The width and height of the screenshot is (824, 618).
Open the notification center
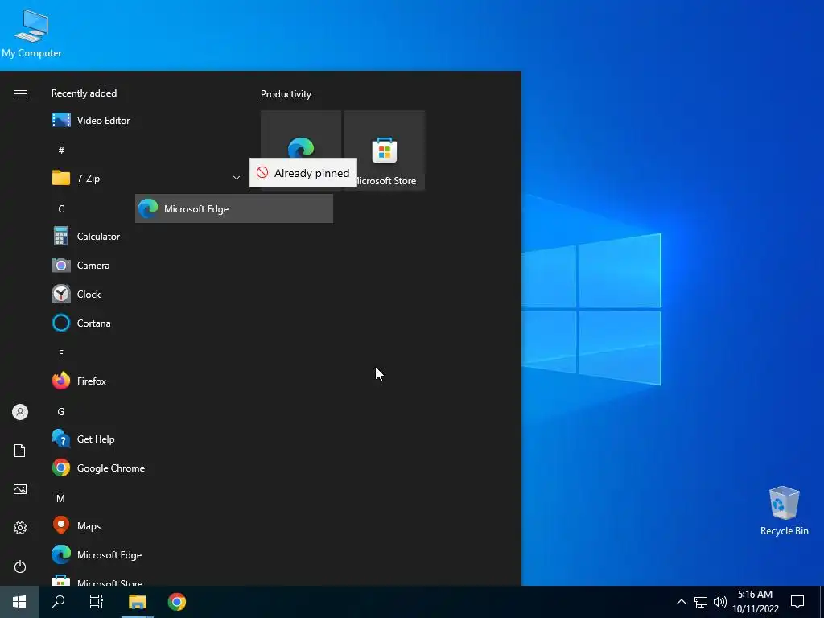[x=797, y=602]
